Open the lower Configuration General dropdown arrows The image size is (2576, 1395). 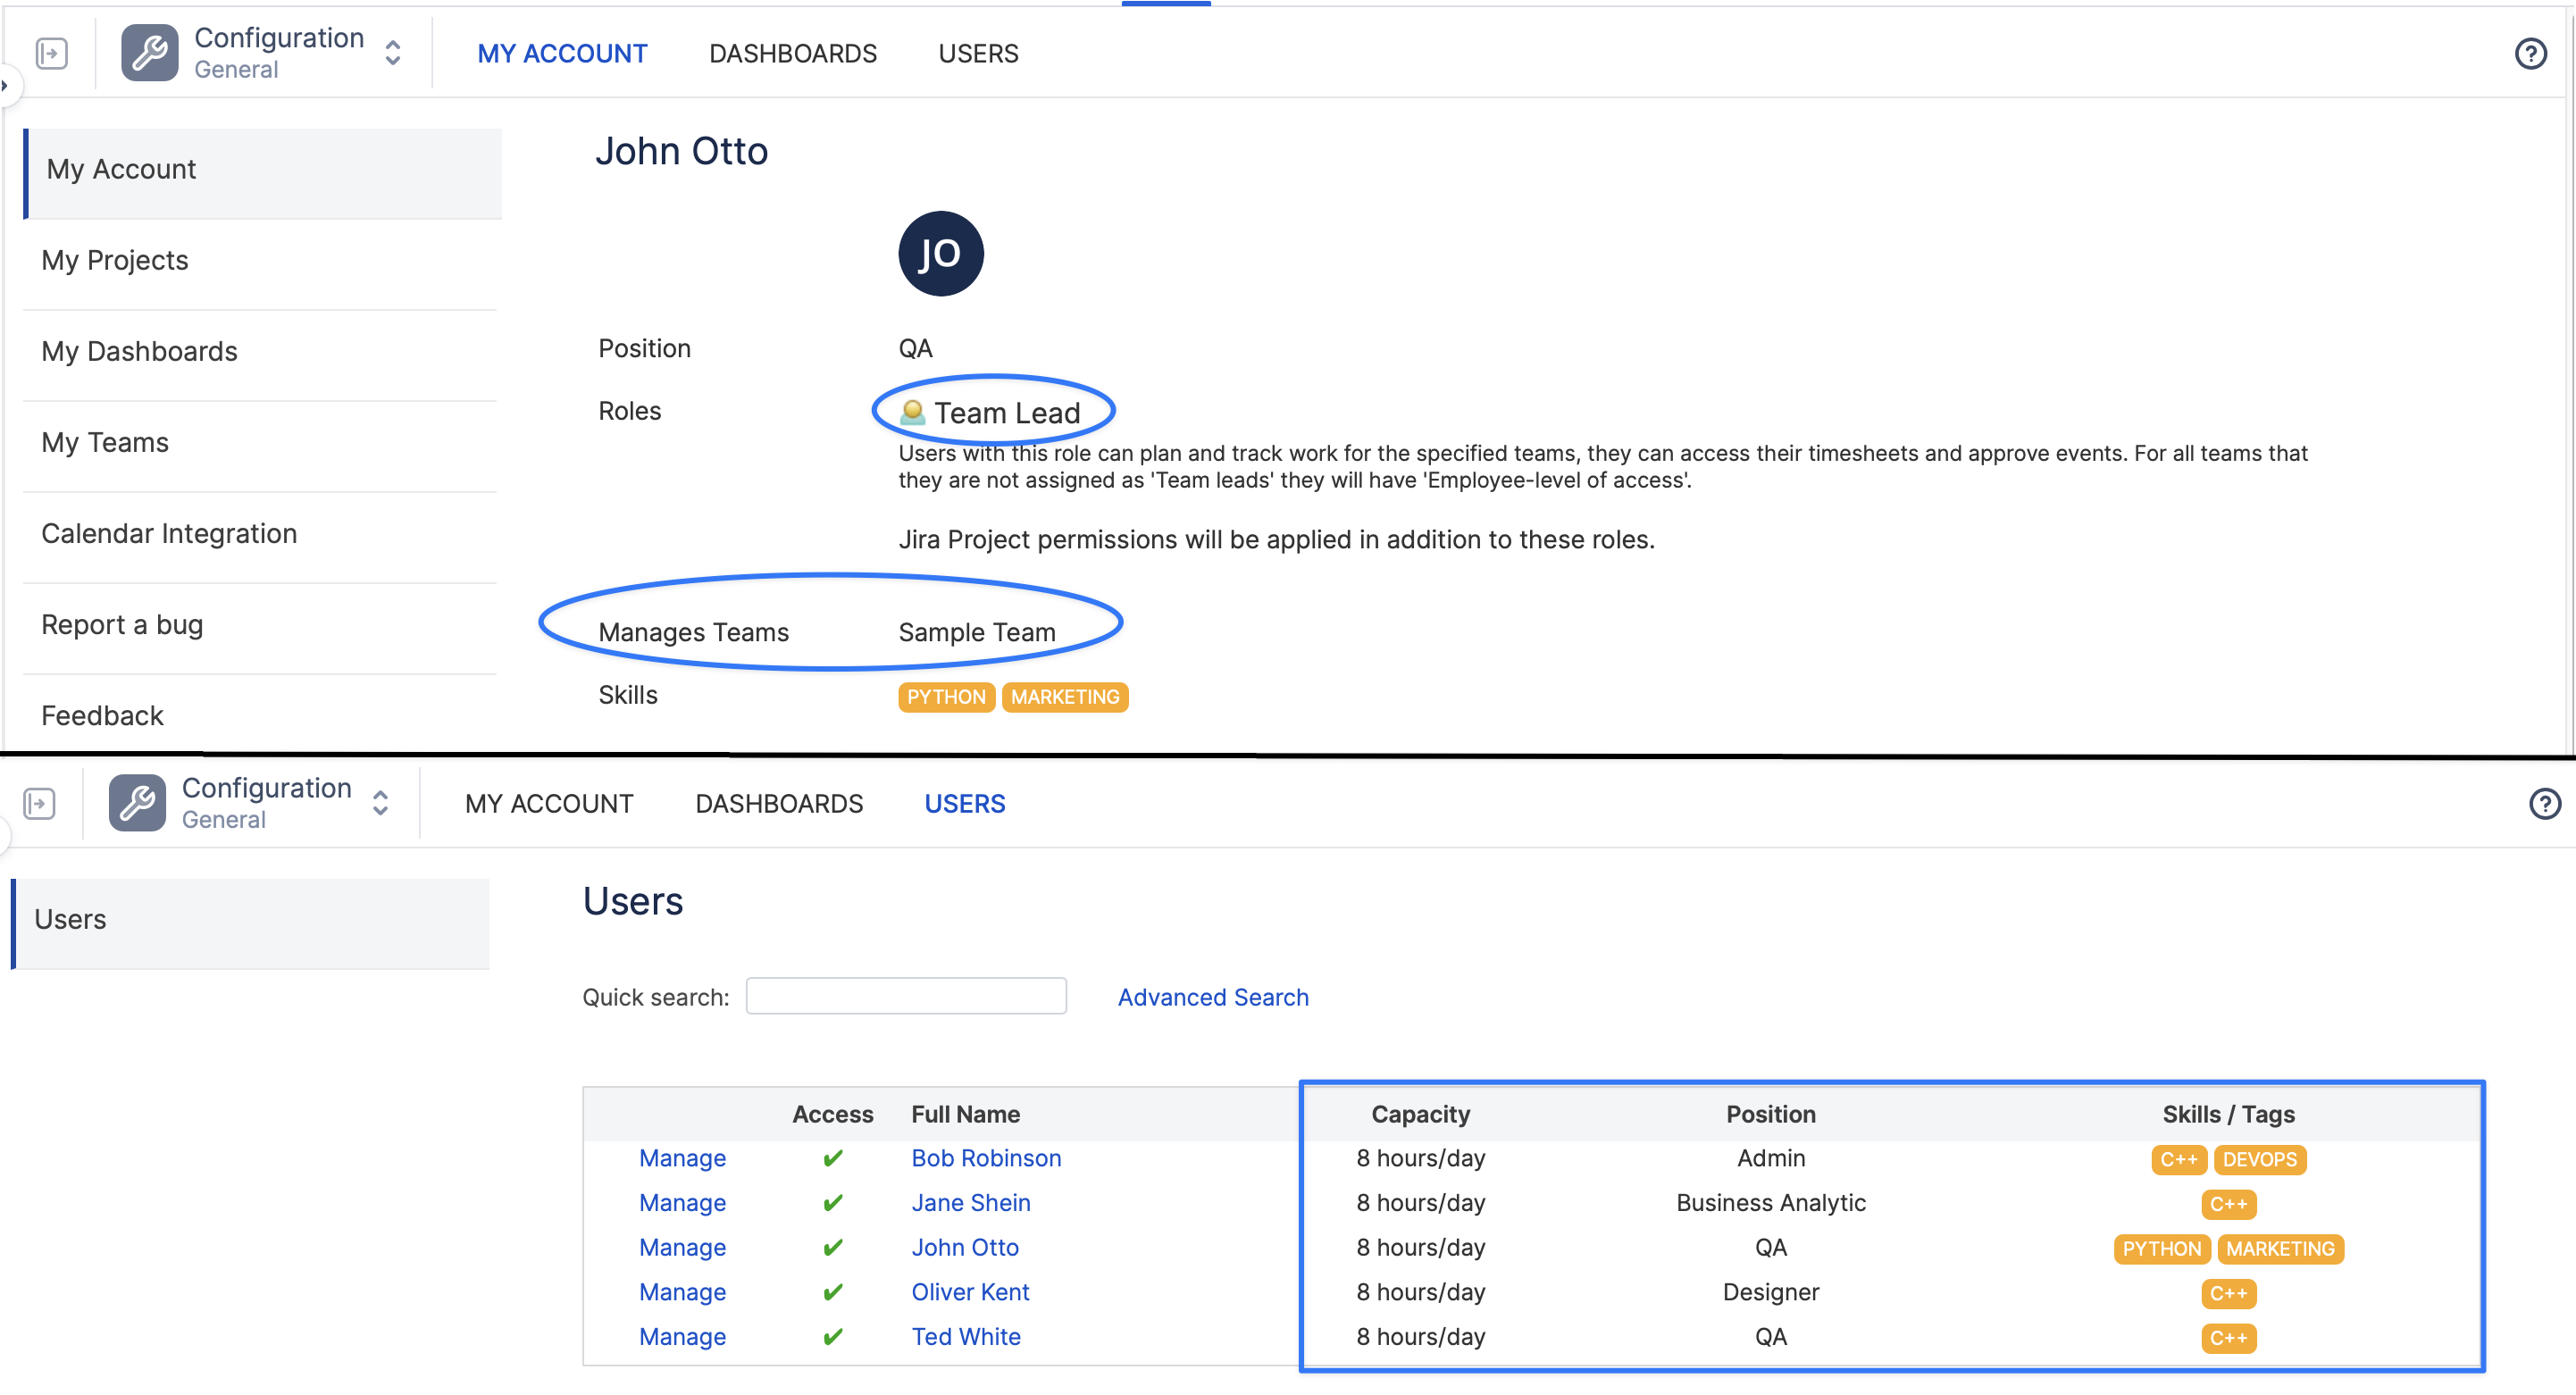tap(380, 803)
